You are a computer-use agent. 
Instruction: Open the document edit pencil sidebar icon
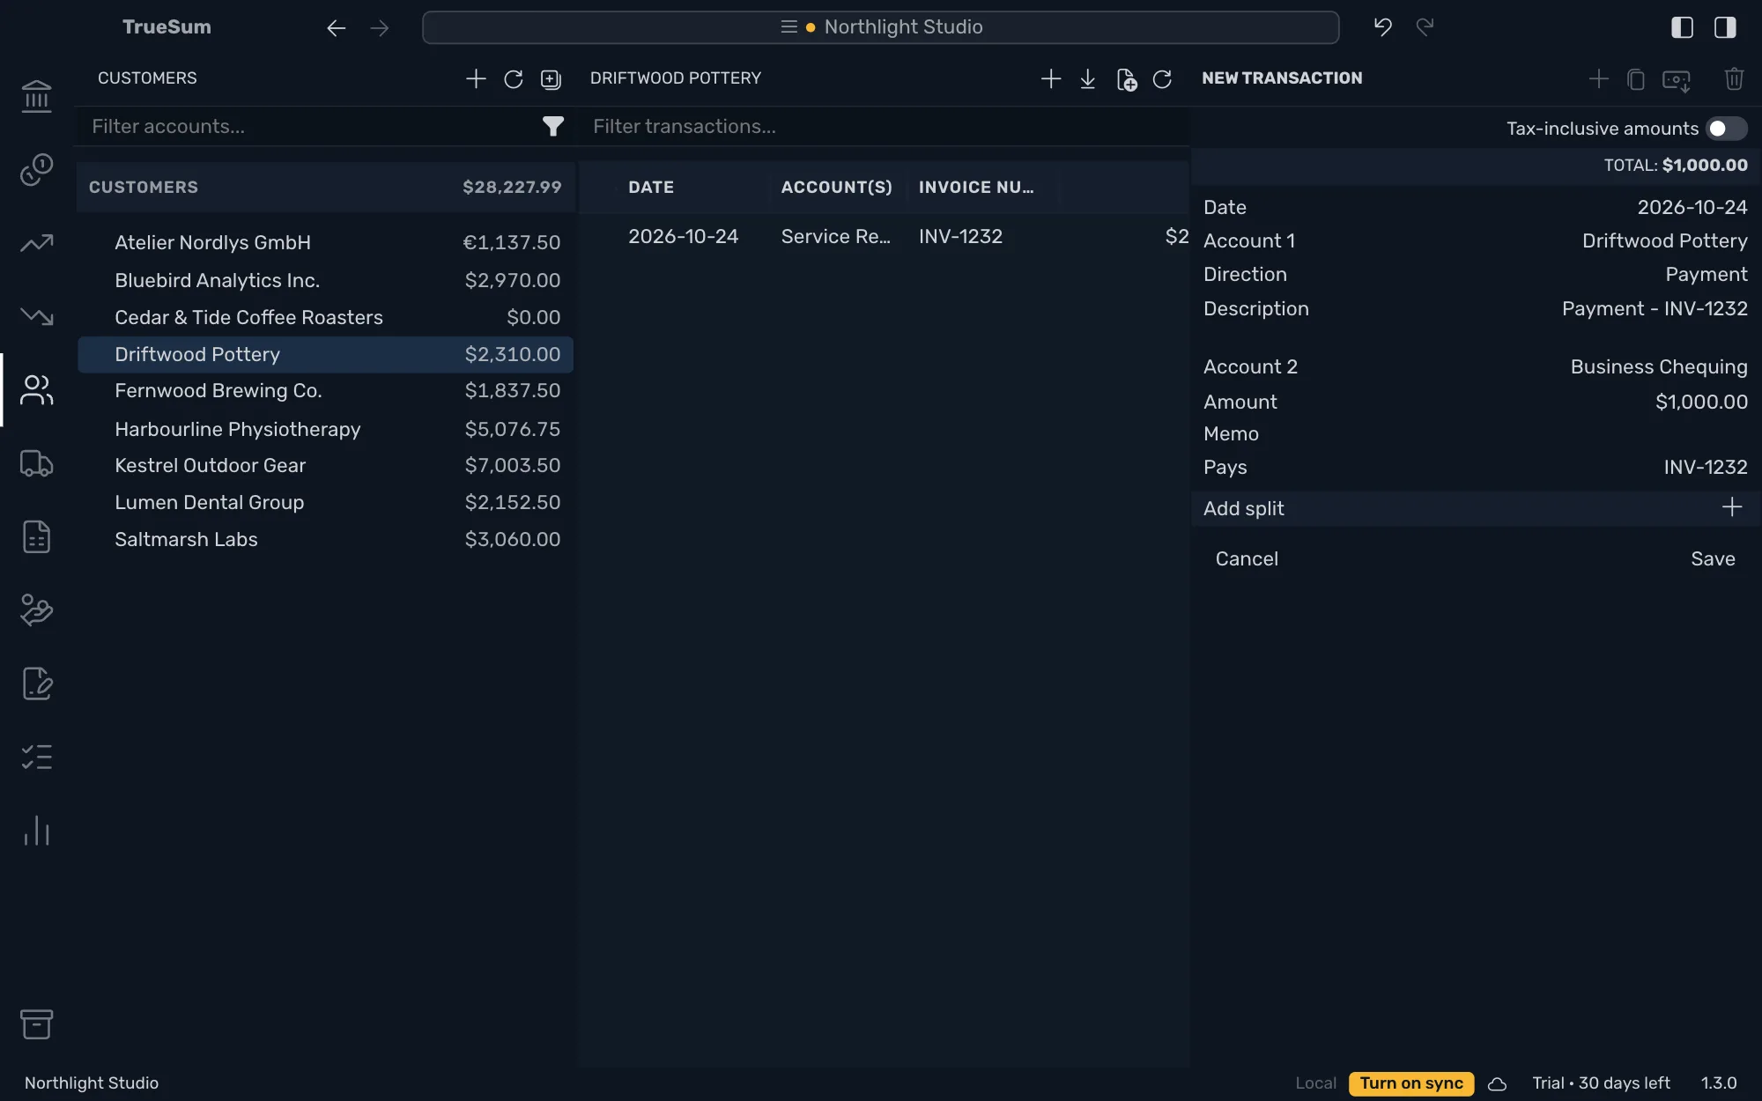36,684
